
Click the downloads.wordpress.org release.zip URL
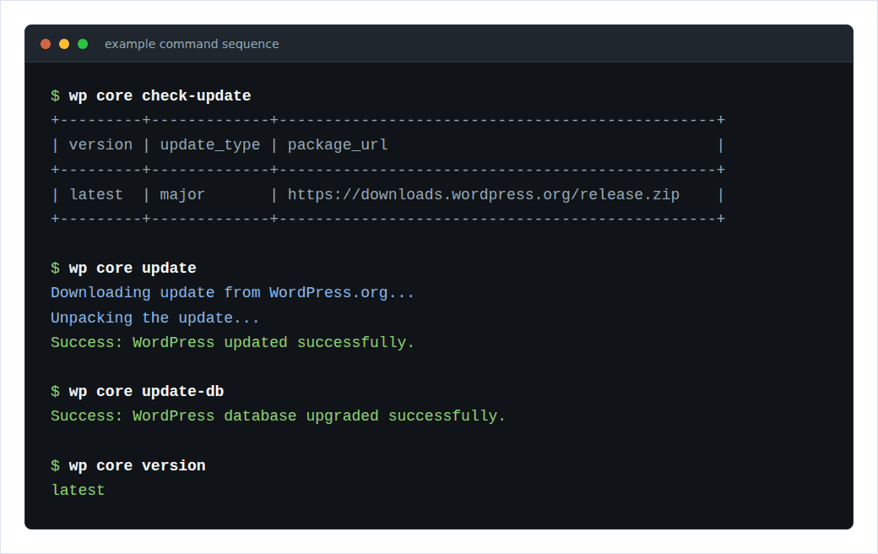(x=483, y=194)
